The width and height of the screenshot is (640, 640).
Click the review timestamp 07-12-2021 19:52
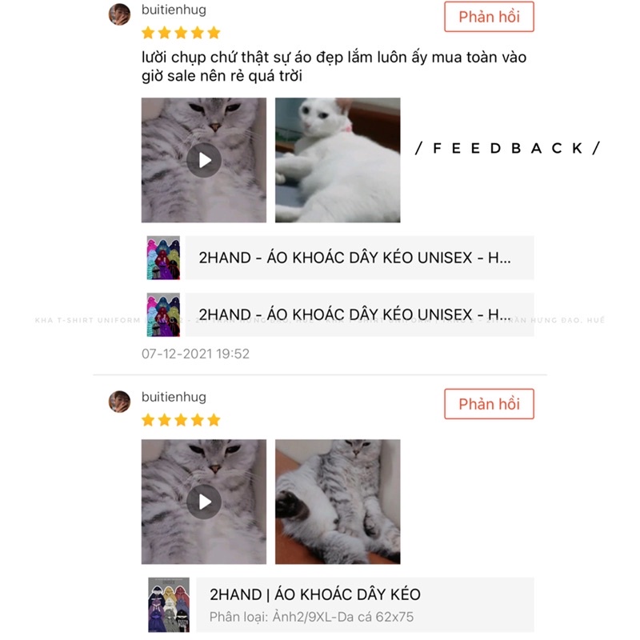[x=195, y=354]
